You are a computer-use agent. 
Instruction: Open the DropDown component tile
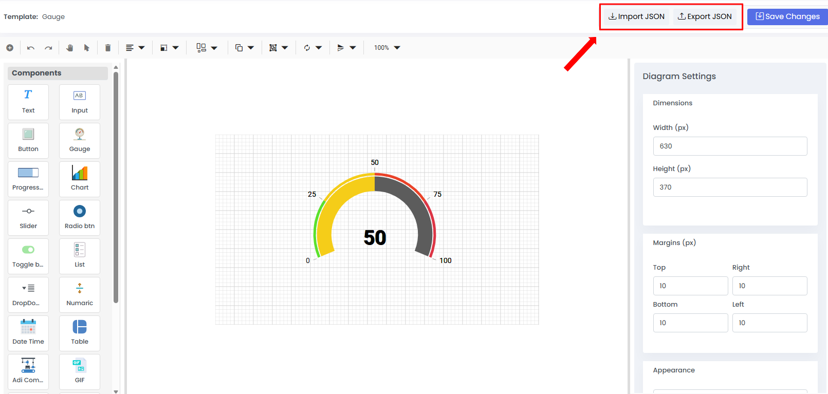pyautogui.click(x=28, y=294)
